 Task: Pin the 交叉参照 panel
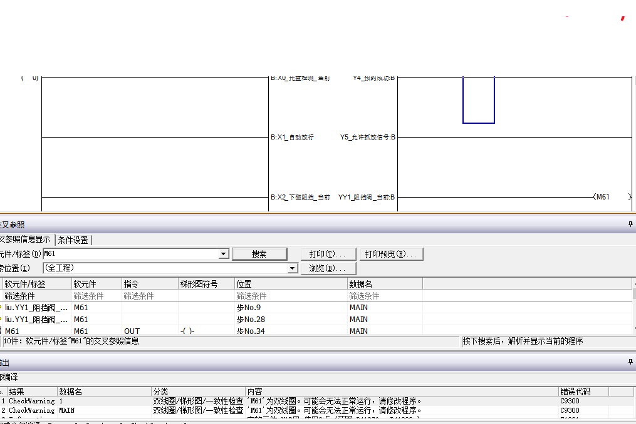(x=630, y=224)
